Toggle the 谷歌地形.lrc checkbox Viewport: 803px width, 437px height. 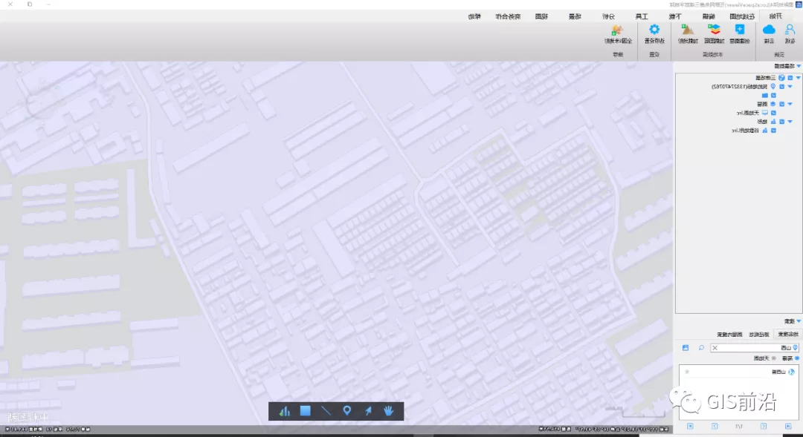773,130
